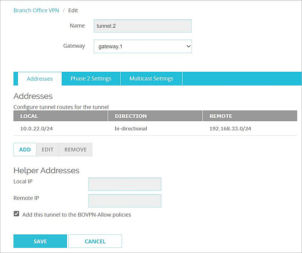Click the Local IP helper address field

pyautogui.click(x=125, y=184)
